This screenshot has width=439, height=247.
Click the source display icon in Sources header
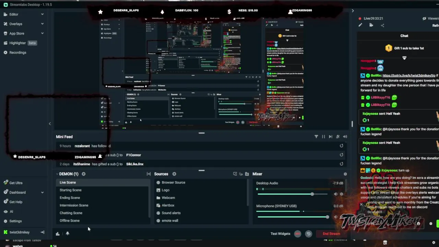(235, 174)
